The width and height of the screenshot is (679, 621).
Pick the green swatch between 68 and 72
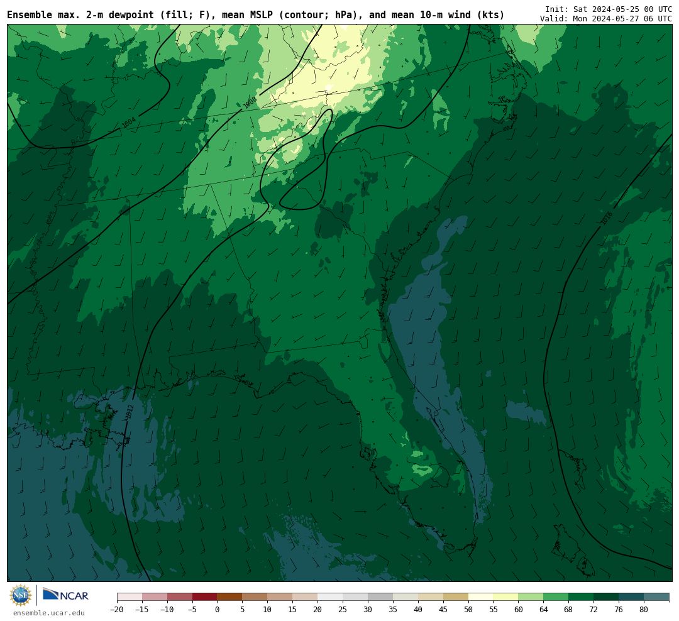(582, 597)
